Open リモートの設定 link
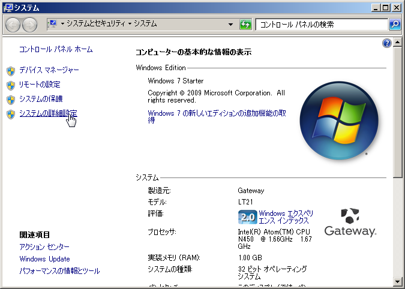This screenshot has width=405, height=289. (x=40, y=85)
